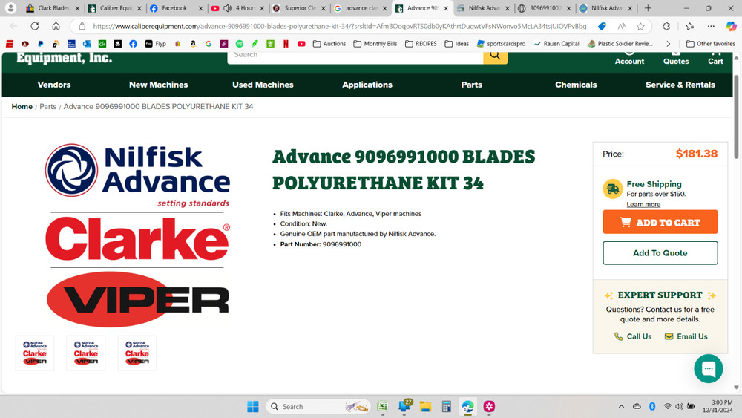Open the Copilot icon in the browser toolbar
742x418 pixels.
731,26
